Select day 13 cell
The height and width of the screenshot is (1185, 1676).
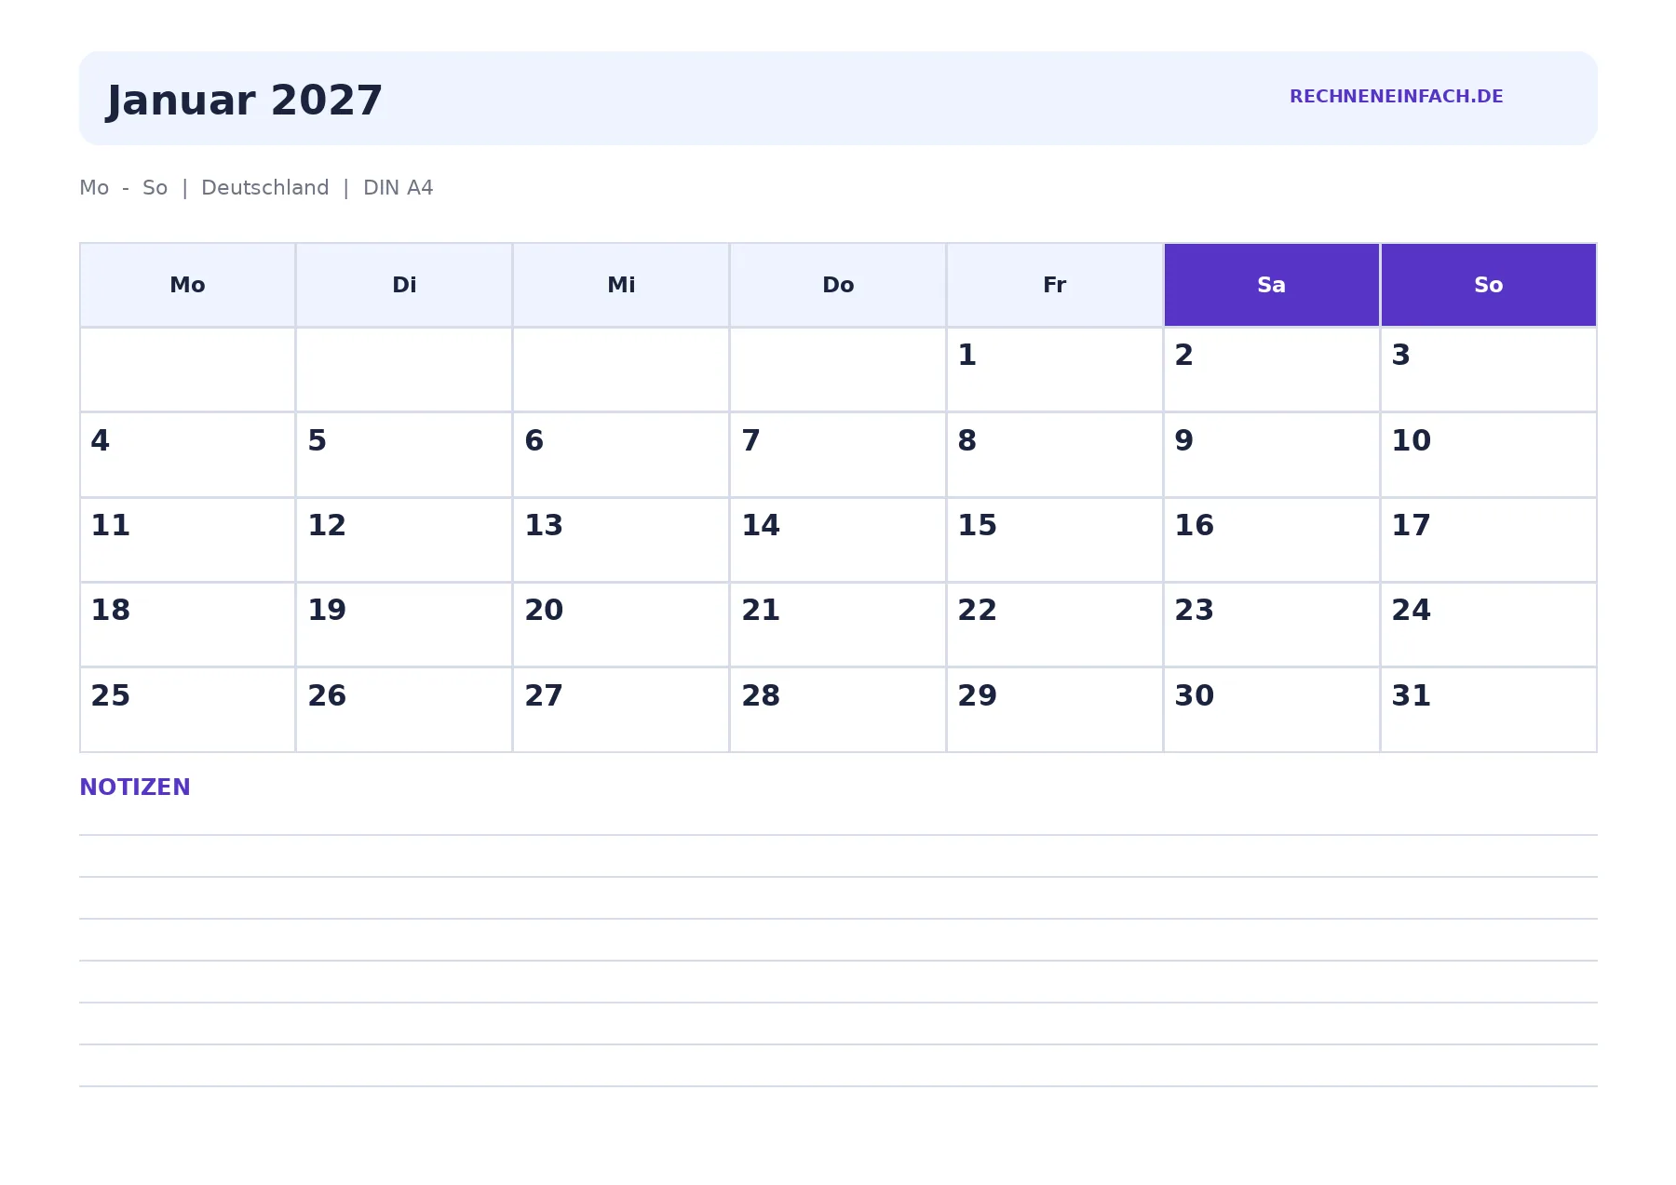pos(621,540)
